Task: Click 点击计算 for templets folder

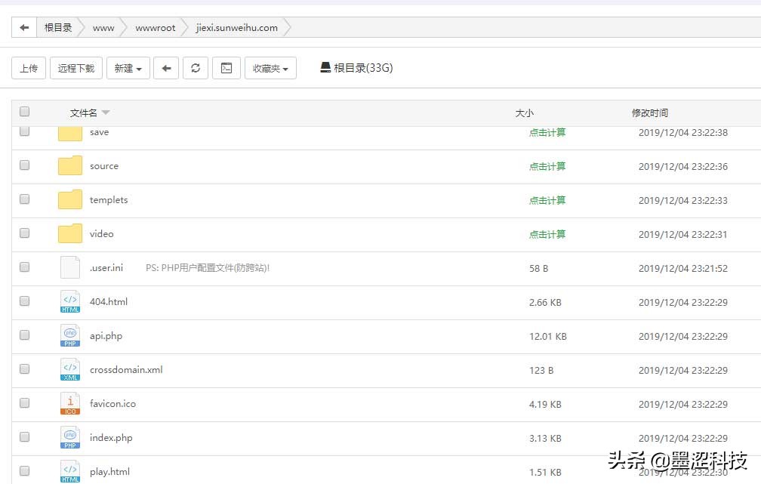Action: pos(547,200)
